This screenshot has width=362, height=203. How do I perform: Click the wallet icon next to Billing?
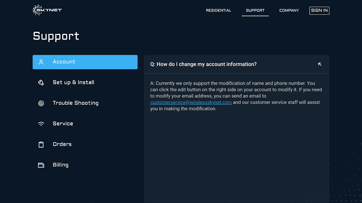click(41, 165)
